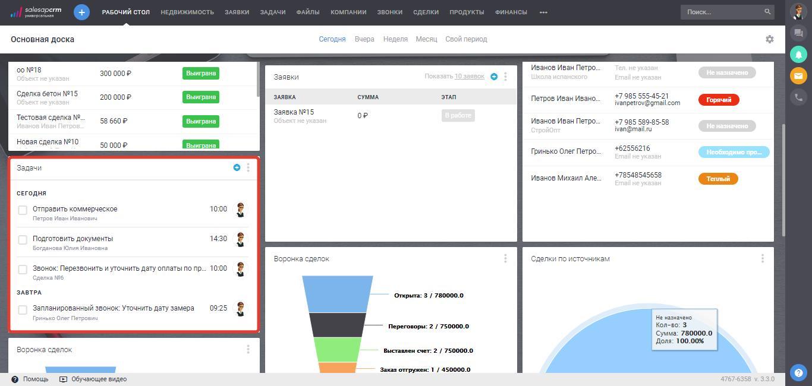Add a new request with Заявки plus icon
812x386 pixels.
493,77
